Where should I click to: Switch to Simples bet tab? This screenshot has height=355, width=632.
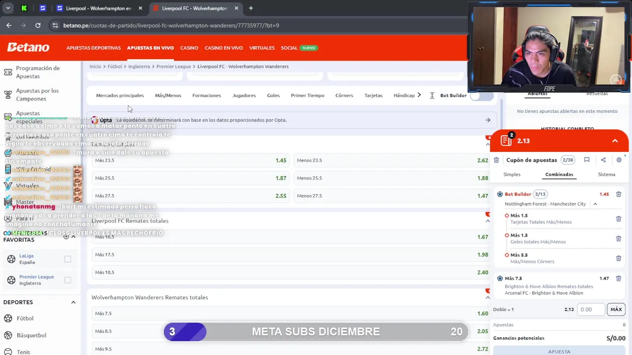(512, 175)
